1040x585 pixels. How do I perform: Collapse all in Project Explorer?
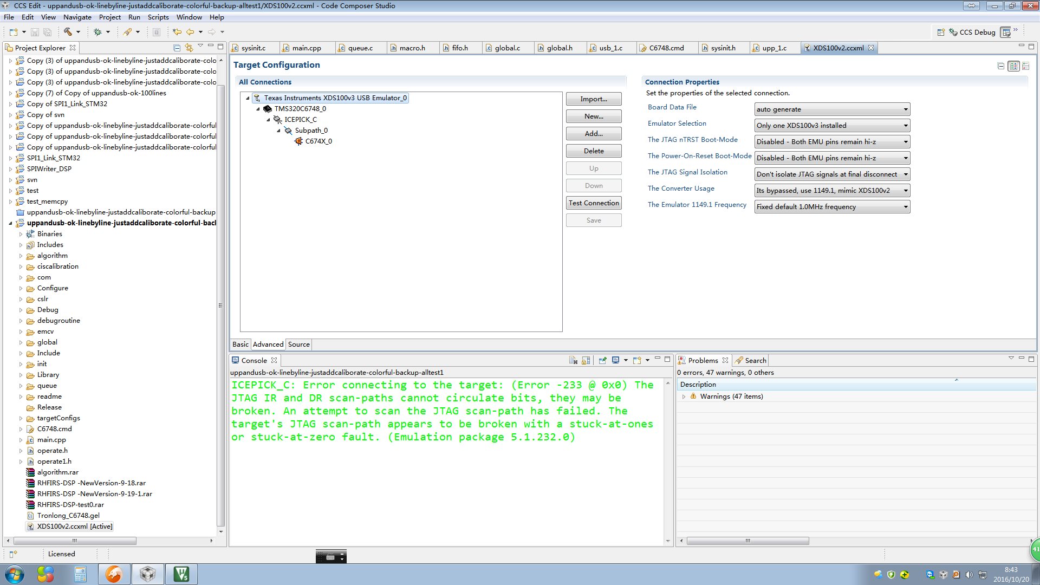(x=177, y=48)
